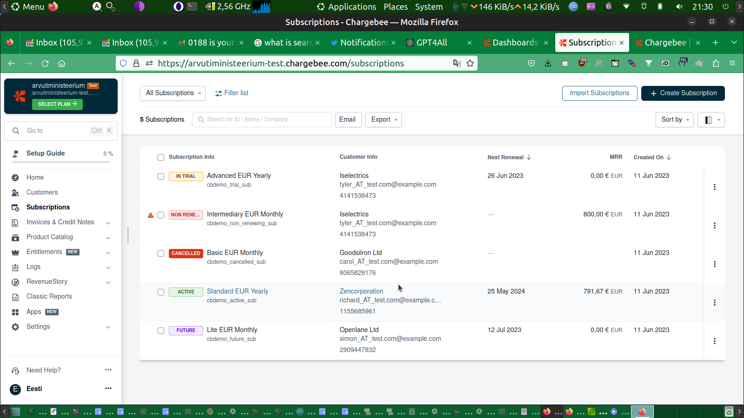
Task: Click the Import Subscriptions button
Action: [600, 93]
